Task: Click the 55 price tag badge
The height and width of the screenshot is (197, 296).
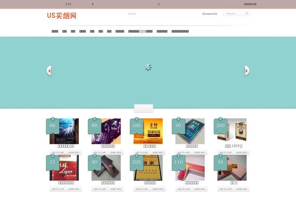Action: click(53, 163)
